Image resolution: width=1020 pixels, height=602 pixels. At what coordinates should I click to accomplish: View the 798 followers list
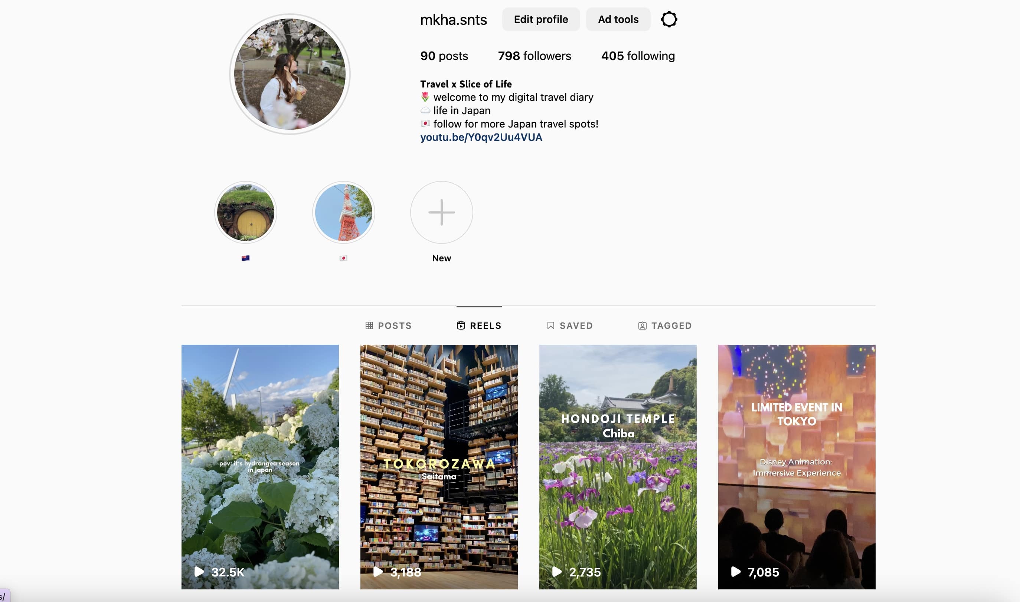point(534,56)
